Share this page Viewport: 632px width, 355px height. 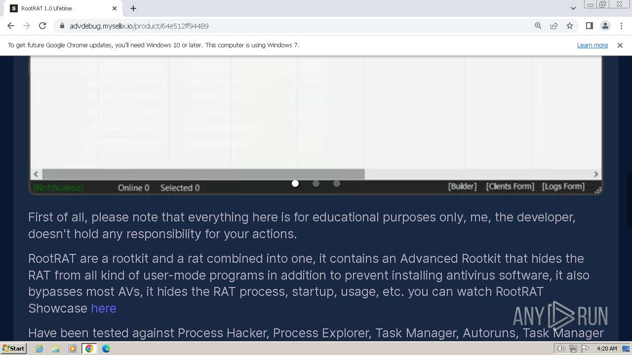tap(554, 26)
